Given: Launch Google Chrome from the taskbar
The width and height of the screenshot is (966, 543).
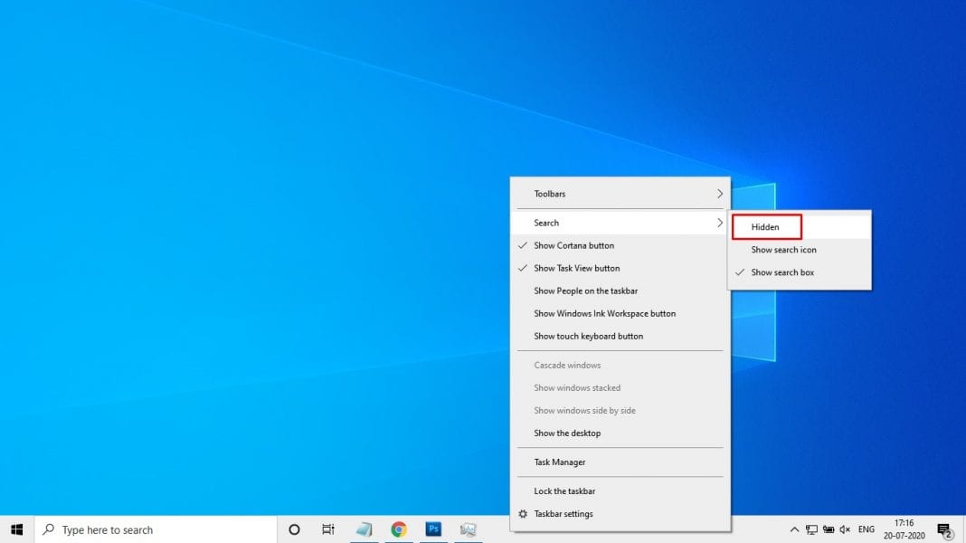Looking at the screenshot, I should pyautogui.click(x=399, y=529).
